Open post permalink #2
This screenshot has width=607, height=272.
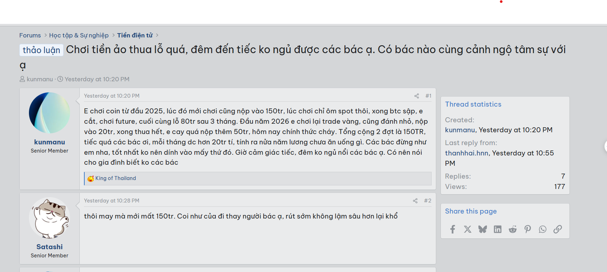click(428, 201)
